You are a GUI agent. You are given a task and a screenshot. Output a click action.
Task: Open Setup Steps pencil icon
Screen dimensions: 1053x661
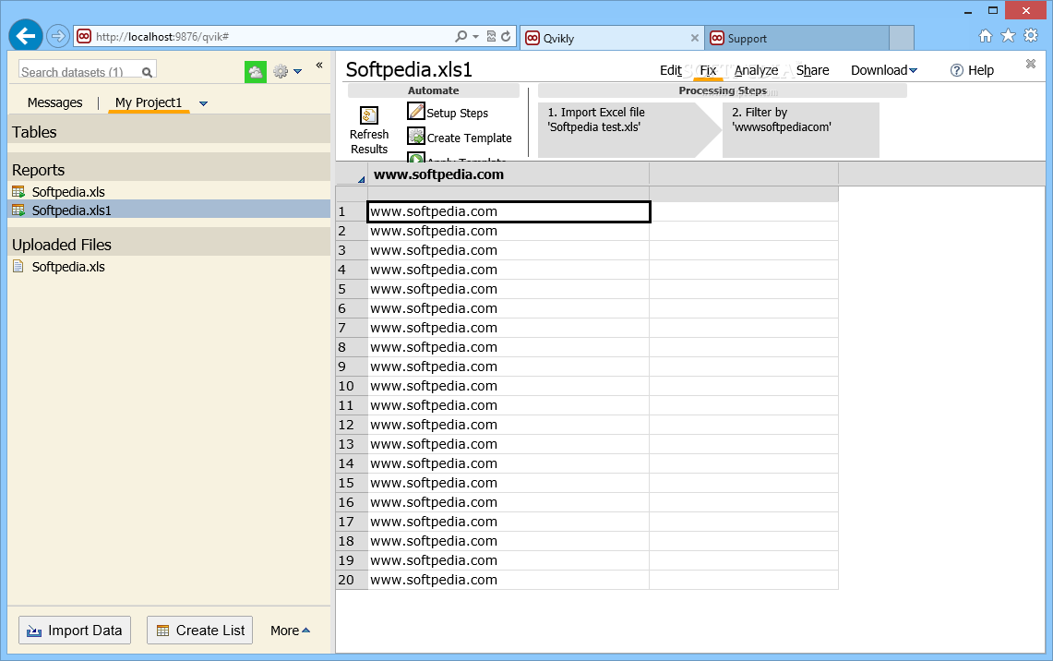[415, 112]
